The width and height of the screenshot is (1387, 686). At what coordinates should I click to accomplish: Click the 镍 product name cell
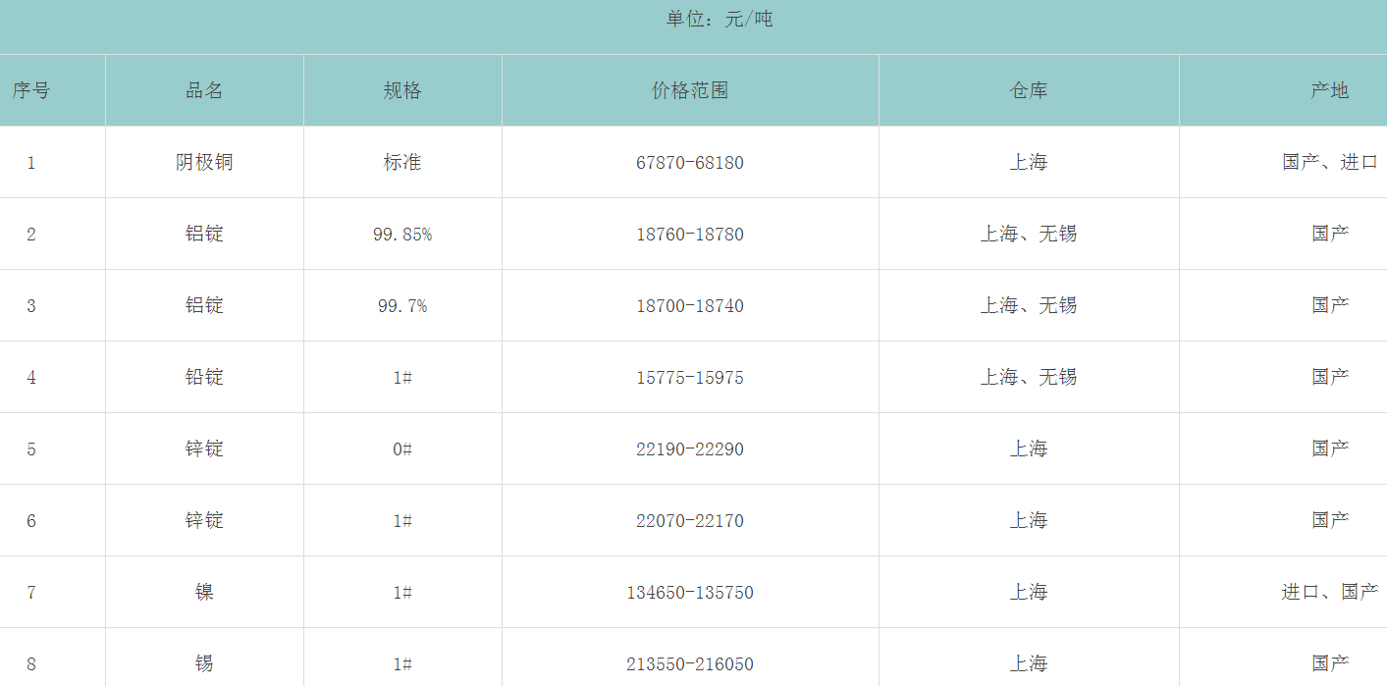click(x=204, y=592)
